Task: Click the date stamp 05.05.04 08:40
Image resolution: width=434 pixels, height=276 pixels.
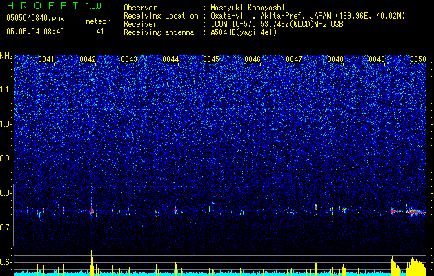Action: 35,32
